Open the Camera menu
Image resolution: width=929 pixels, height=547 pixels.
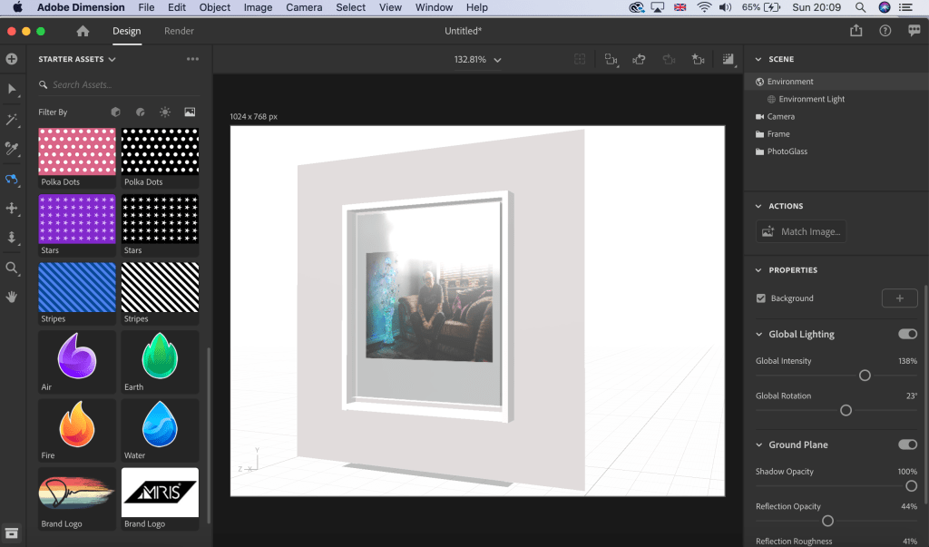(x=304, y=7)
